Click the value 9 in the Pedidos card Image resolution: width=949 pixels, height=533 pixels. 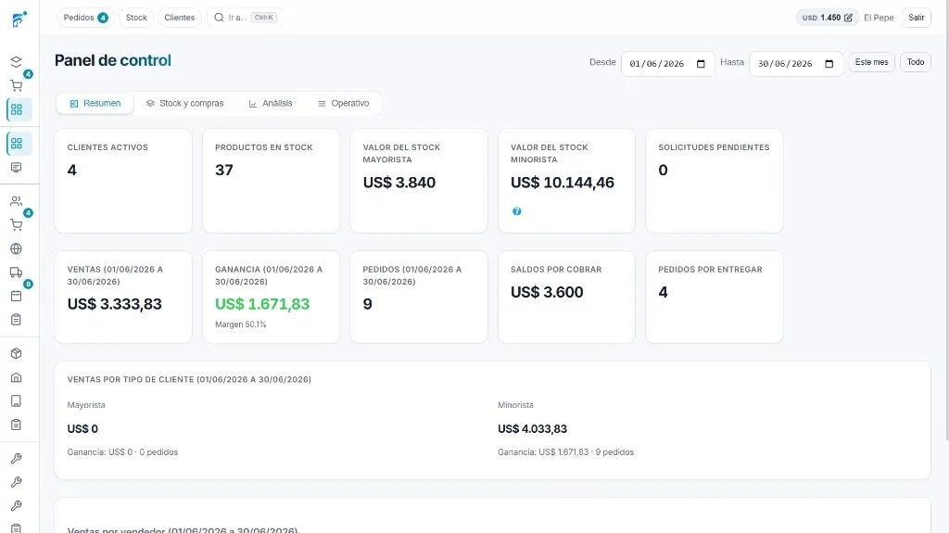(x=367, y=304)
